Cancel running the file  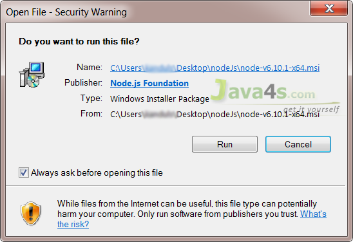pos(298,144)
